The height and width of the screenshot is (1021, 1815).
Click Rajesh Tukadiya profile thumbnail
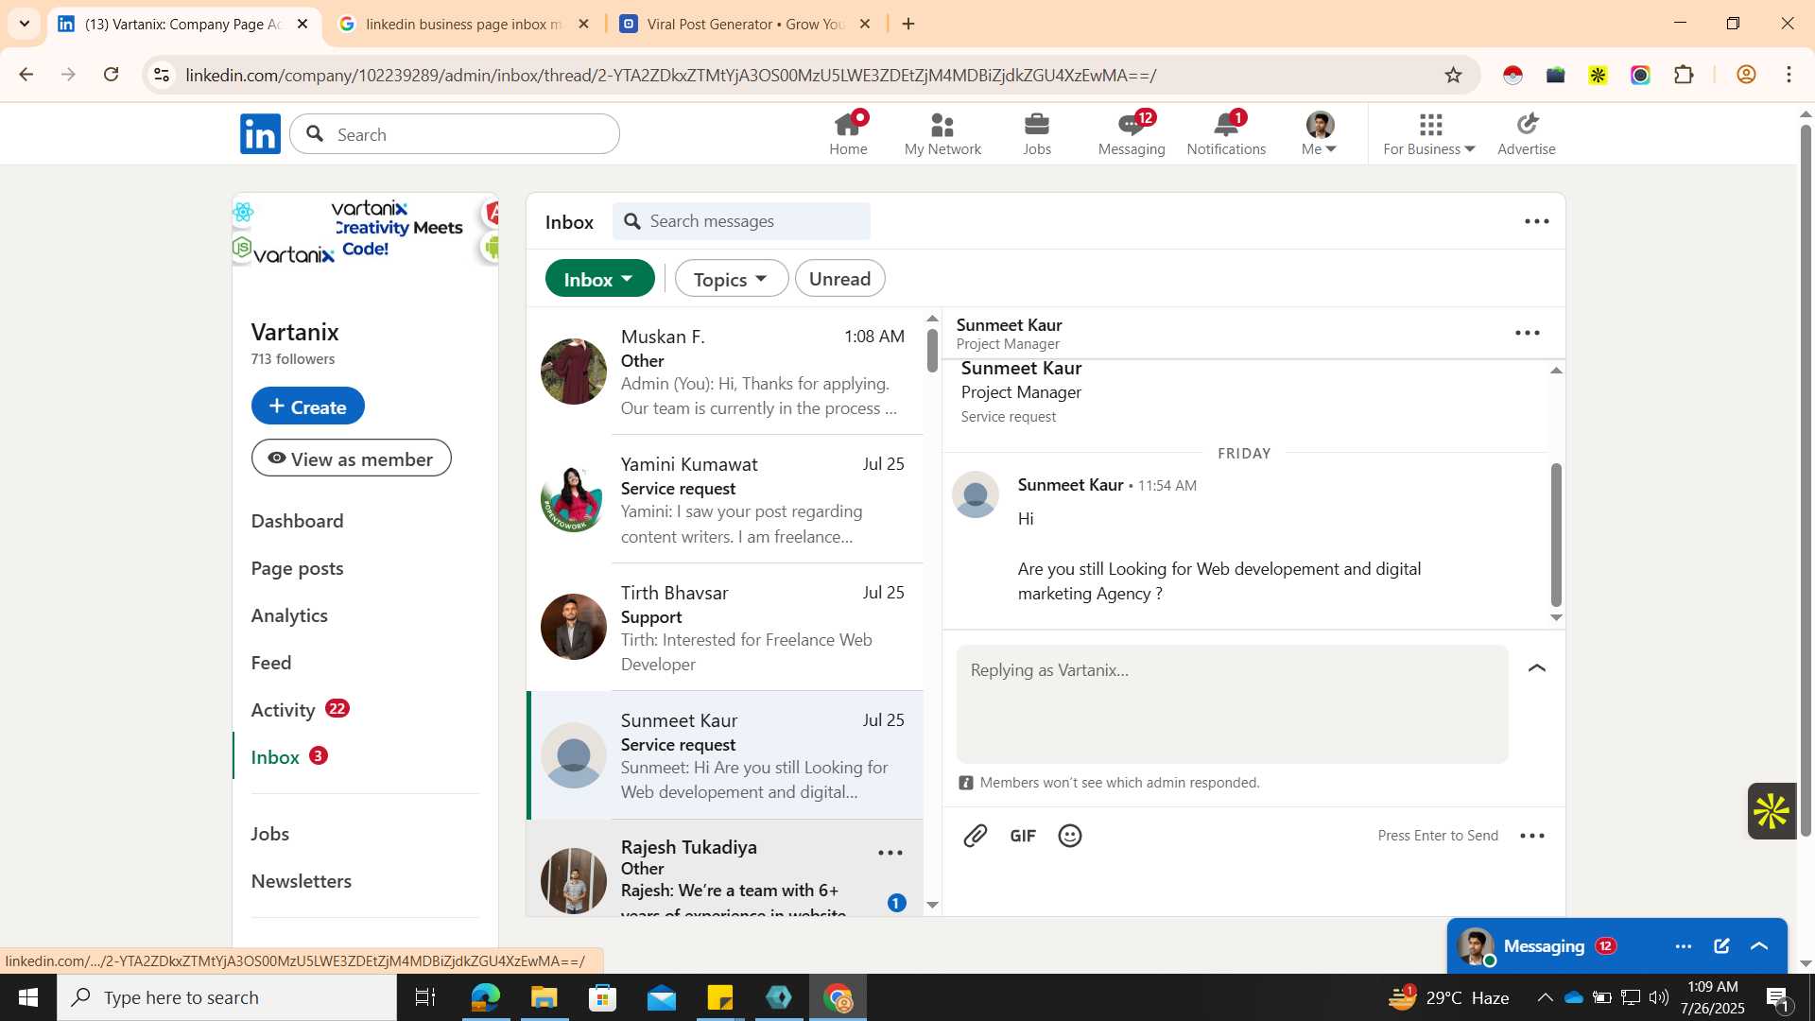(x=574, y=880)
